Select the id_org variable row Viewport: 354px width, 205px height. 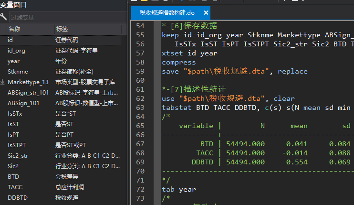16,51
